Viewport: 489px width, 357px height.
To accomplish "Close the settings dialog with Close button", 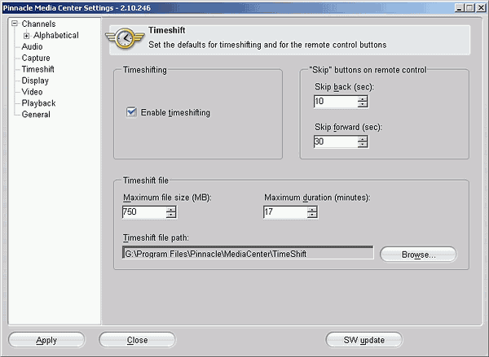I will (137, 340).
